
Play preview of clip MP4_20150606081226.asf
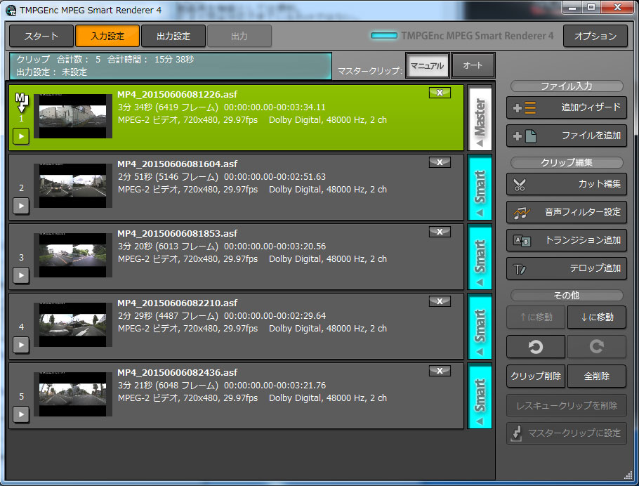(x=21, y=136)
